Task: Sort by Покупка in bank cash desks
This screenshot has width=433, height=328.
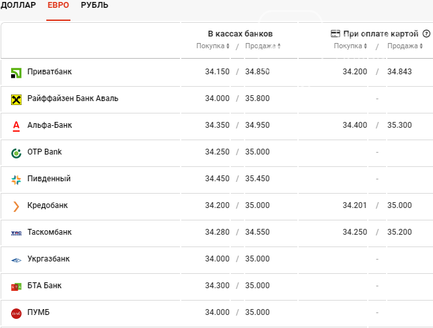Action: click(213, 46)
